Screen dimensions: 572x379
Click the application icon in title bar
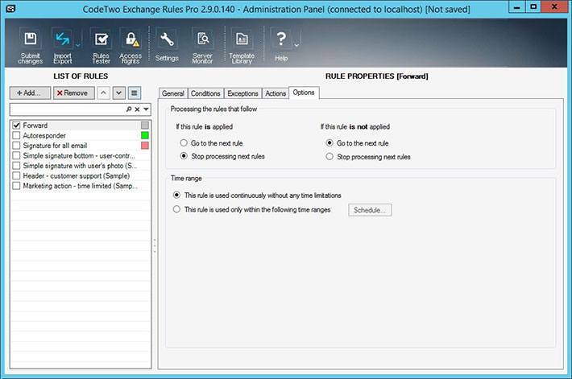click(10, 8)
